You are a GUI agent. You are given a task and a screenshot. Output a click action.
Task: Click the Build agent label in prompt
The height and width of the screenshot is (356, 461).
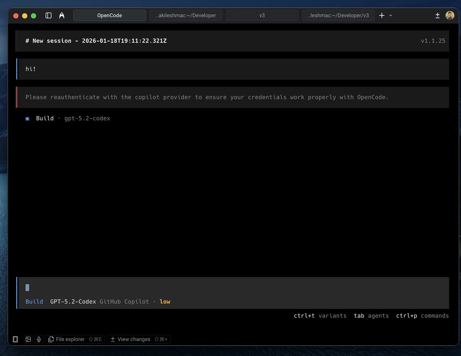[x=34, y=302]
